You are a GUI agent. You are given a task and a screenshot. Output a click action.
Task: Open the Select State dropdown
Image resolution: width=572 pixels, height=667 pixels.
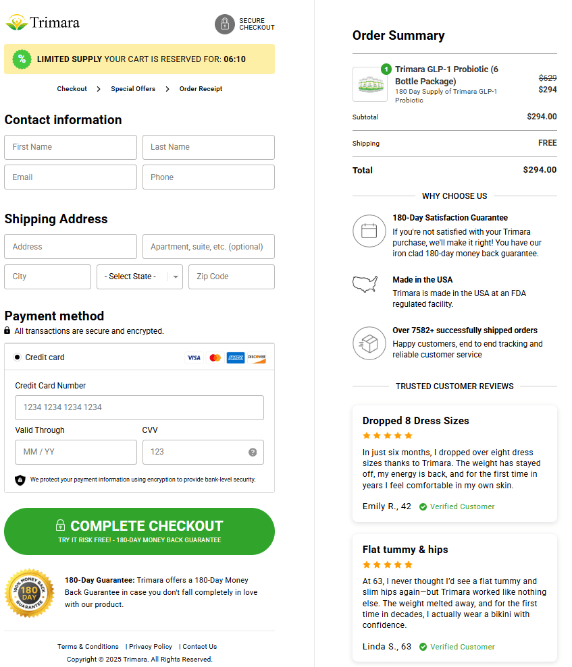coord(140,277)
